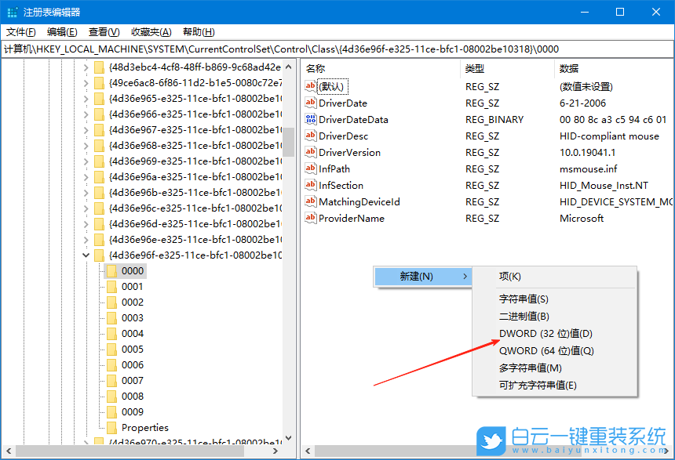Collapse the {4d36e96f-e325...} tree node
Image resolution: width=675 pixels, height=460 pixels.
click(86, 255)
